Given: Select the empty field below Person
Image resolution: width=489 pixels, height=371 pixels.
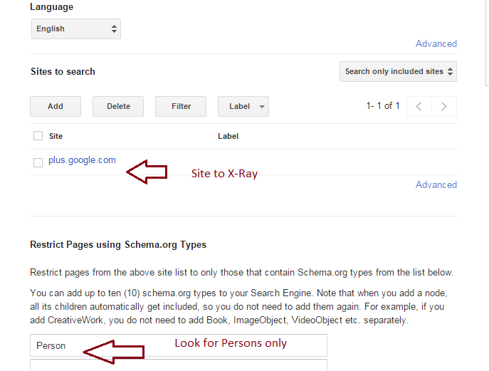Looking at the screenshot, I should [178, 365].
